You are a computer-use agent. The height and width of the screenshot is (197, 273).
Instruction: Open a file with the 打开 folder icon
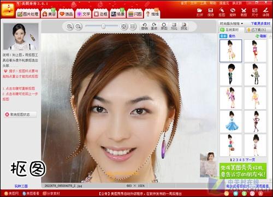[x=199, y=12]
